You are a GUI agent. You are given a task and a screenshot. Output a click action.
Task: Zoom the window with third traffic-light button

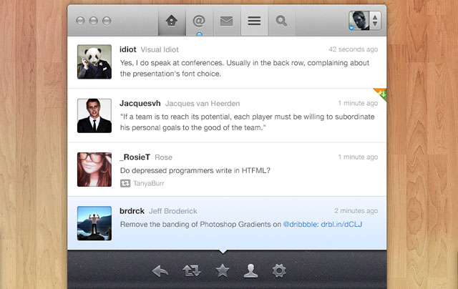pos(107,21)
